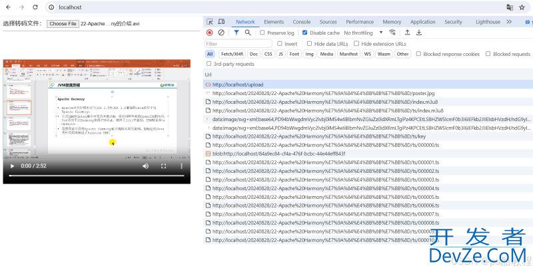Mute the video volume
533x270 pixels.
point(145,166)
